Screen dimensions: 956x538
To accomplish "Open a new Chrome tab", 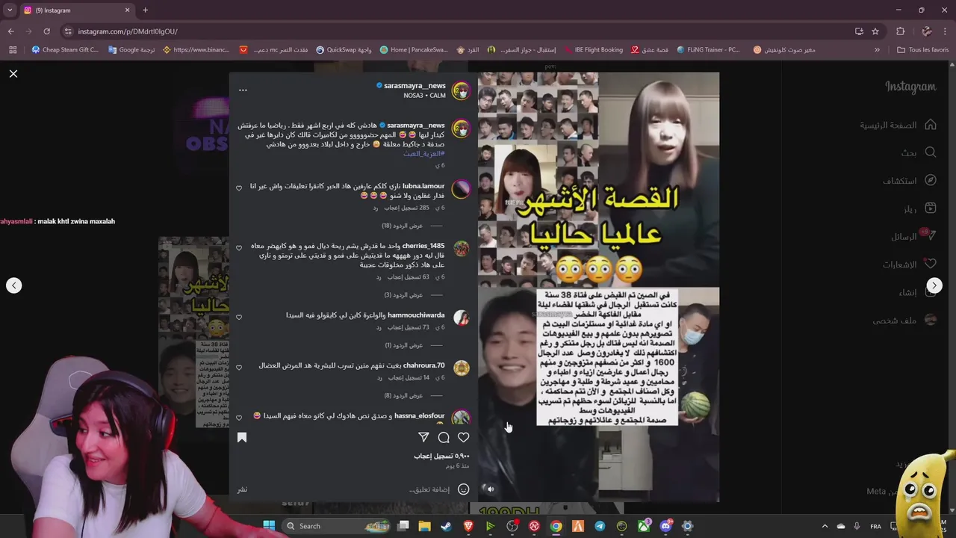I will pos(145,10).
